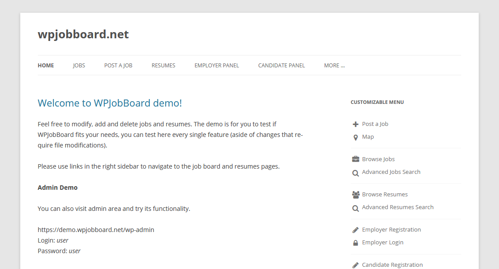The height and width of the screenshot is (269, 499).
Task: Click the Post a Job sidebar link
Action: 375,124
